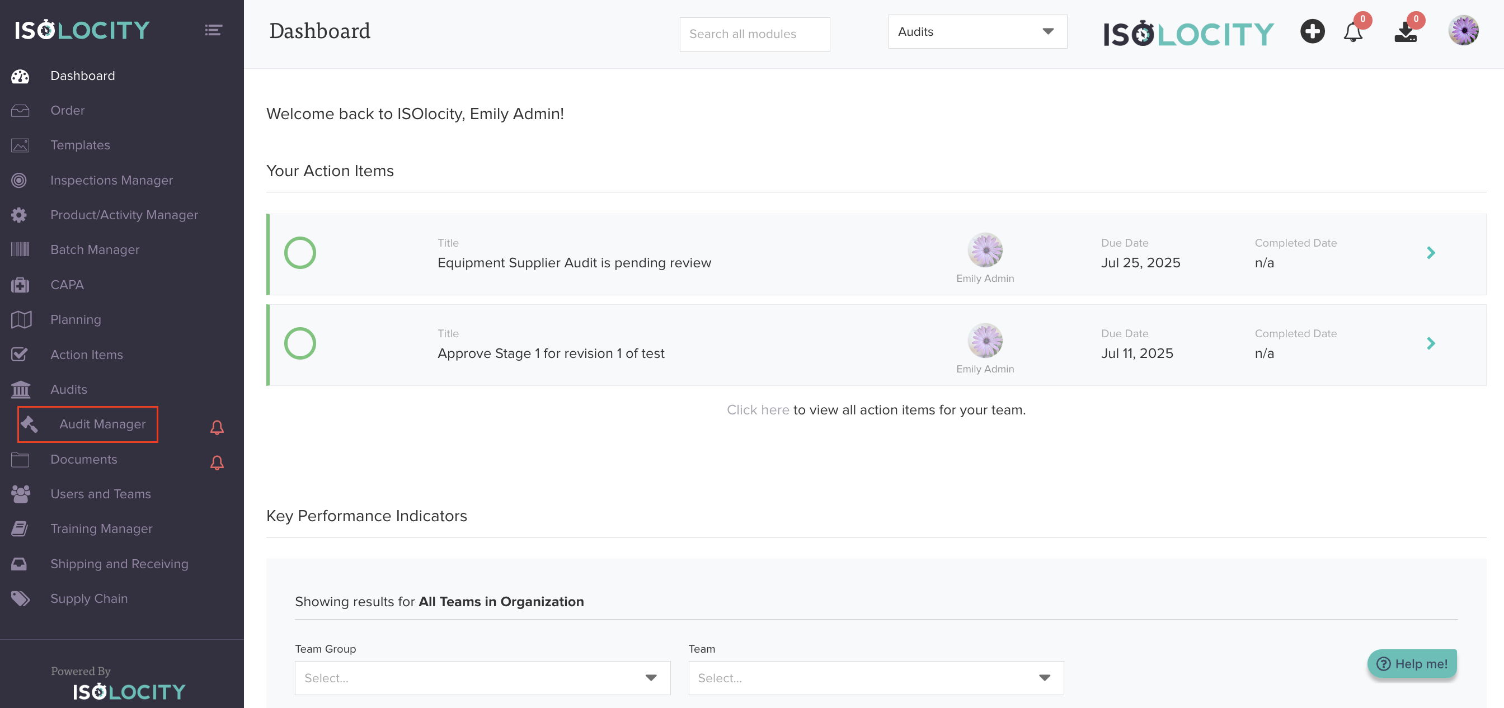
Task: Open the notifications bell in the top bar
Action: click(1353, 32)
